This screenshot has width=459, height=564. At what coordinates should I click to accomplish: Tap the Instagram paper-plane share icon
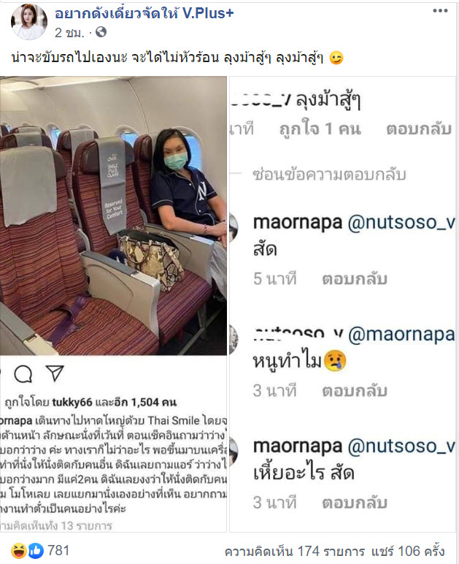[55, 373]
